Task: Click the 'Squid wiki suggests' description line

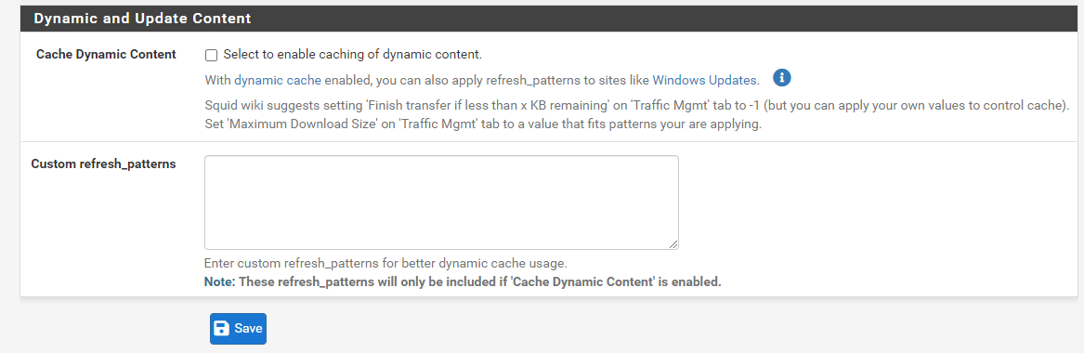Action: (637, 107)
